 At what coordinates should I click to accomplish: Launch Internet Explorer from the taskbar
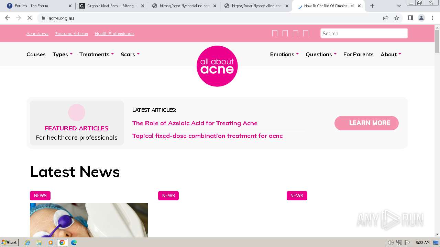(x=27, y=243)
